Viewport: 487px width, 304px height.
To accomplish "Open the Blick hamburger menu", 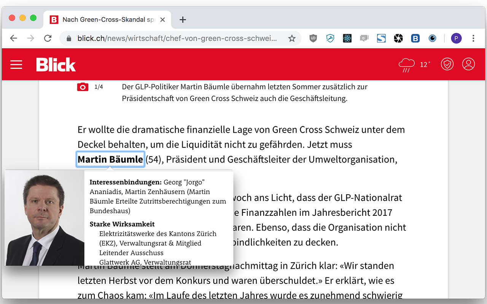I will pos(16,65).
